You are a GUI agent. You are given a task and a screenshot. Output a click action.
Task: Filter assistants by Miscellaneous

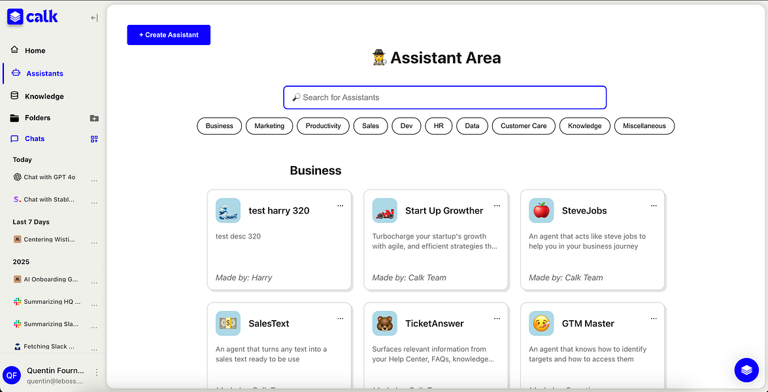[x=644, y=126]
